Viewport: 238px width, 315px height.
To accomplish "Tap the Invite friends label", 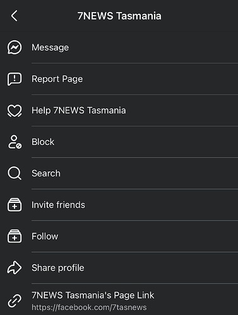I will click(x=58, y=205).
